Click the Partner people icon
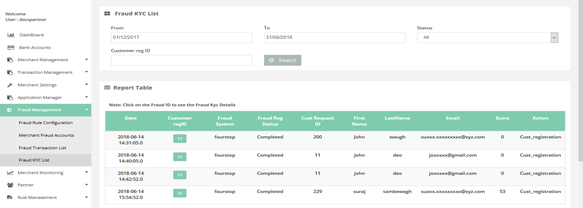This screenshot has width=583, height=208. (10, 185)
